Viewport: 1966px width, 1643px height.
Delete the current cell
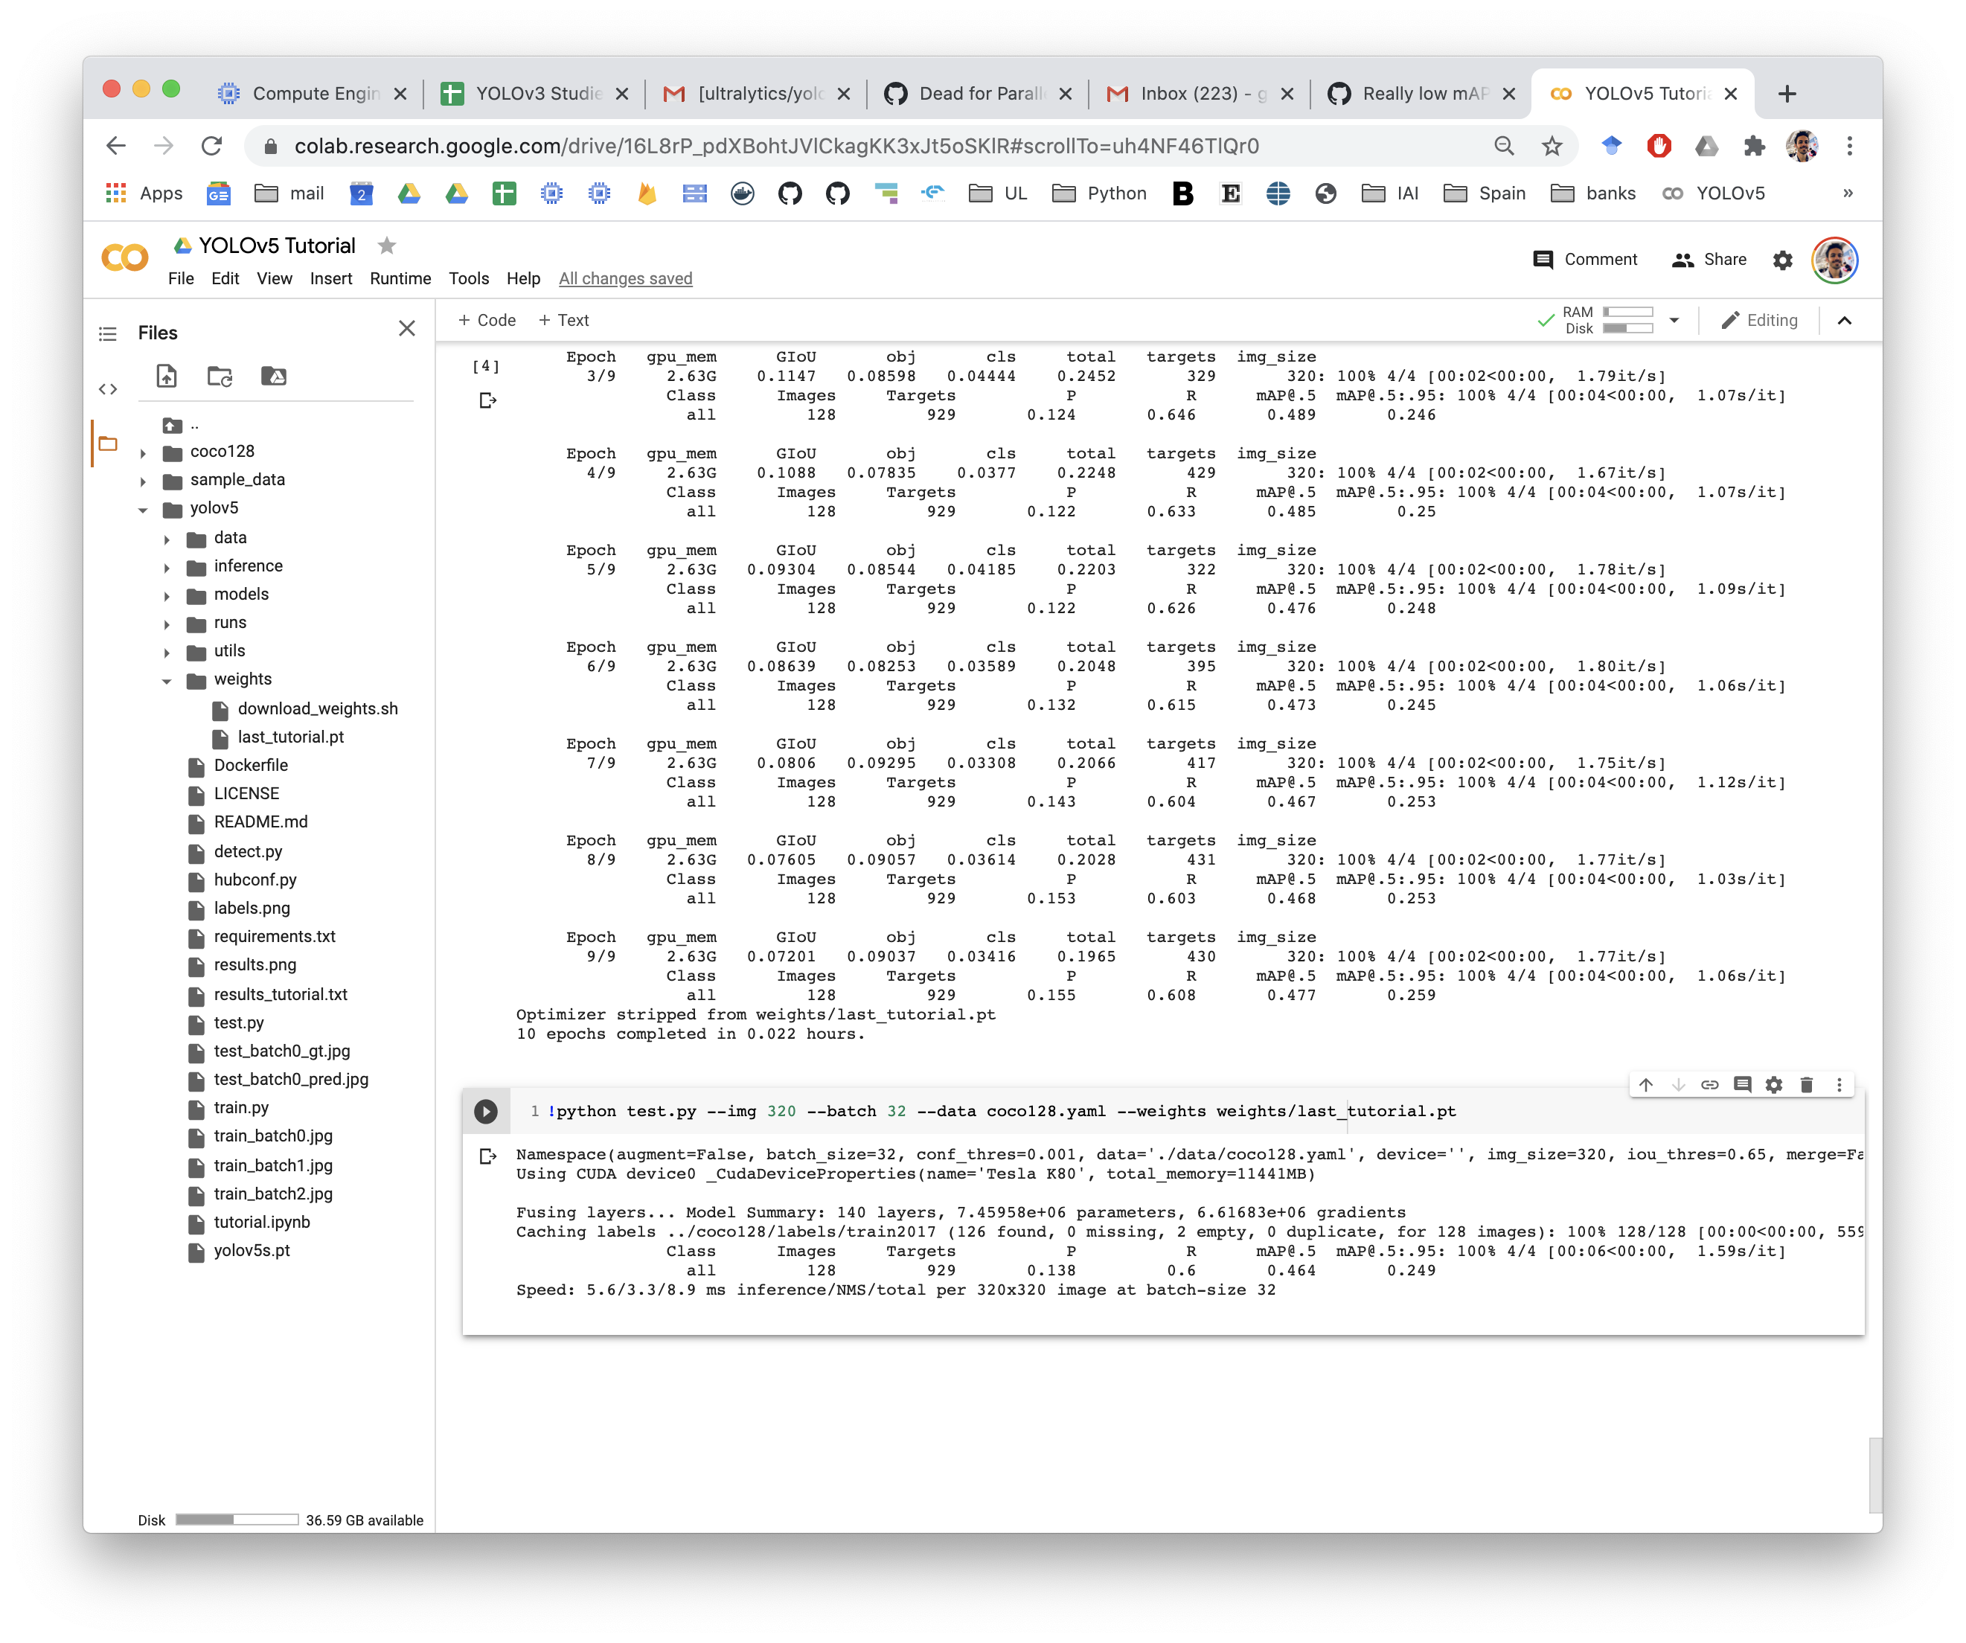1807,1085
